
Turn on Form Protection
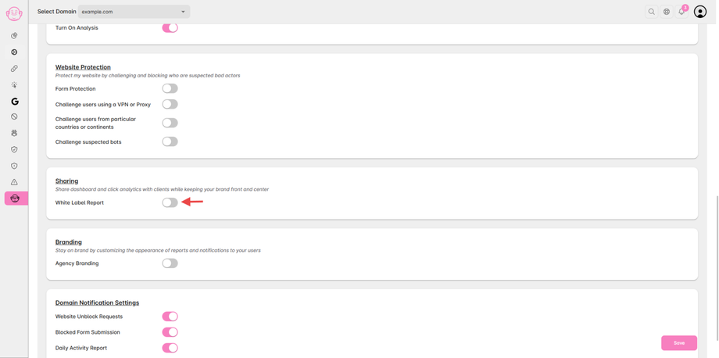170,88
